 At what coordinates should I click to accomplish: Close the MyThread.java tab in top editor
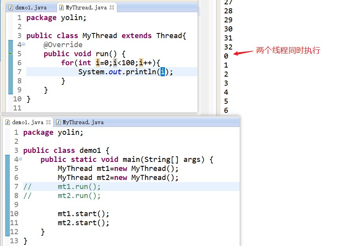tap(112, 7)
